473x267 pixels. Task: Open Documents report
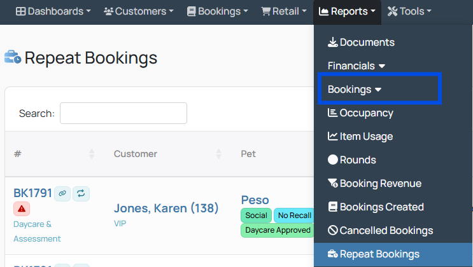tap(393, 43)
